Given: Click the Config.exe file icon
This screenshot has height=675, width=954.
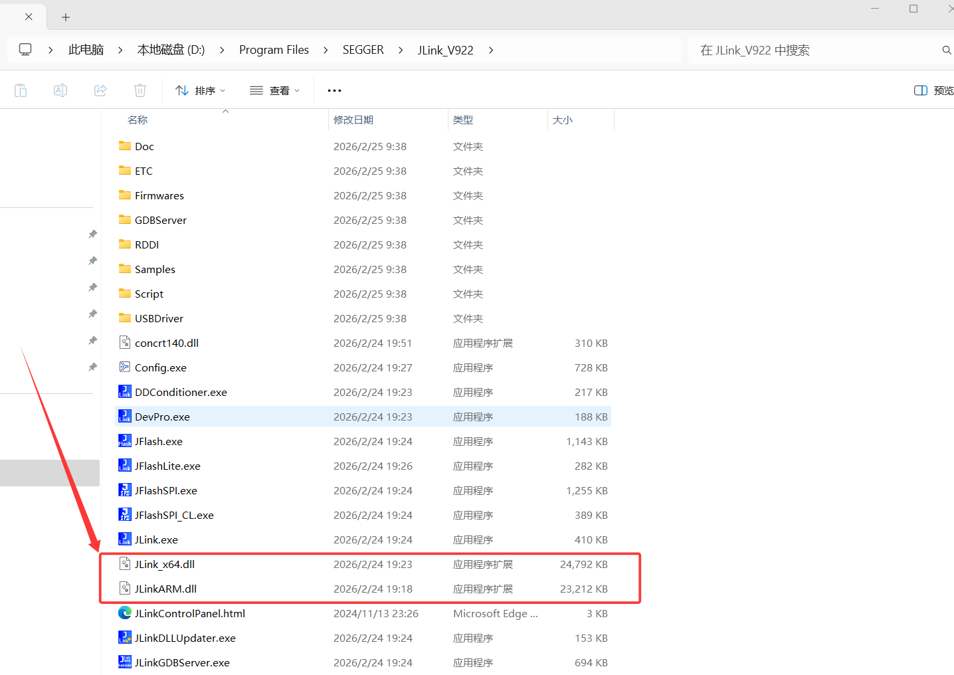Looking at the screenshot, I should 125,367.
